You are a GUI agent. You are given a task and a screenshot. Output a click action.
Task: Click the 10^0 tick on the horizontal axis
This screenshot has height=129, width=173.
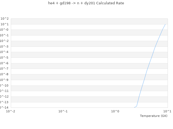point(115,111)
